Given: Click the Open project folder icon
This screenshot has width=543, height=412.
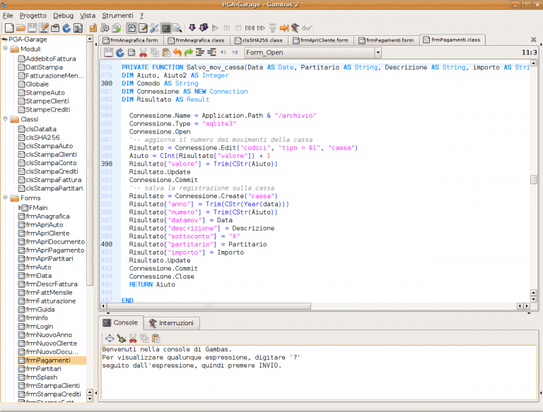Looking at the screenshot, I should [21, 28].
